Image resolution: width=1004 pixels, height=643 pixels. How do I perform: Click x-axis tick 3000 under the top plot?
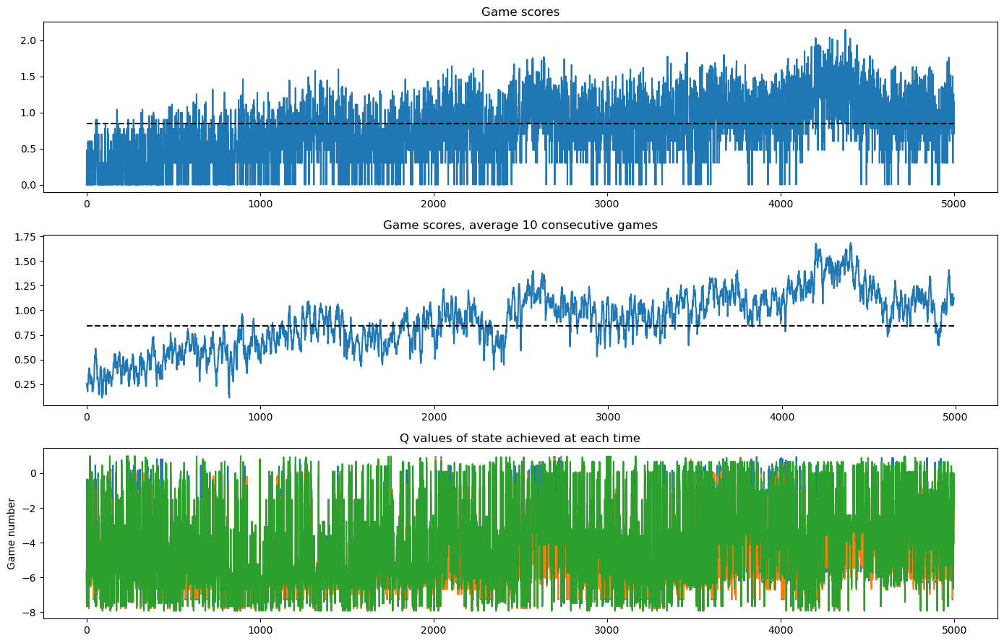[x=607, y=204]
